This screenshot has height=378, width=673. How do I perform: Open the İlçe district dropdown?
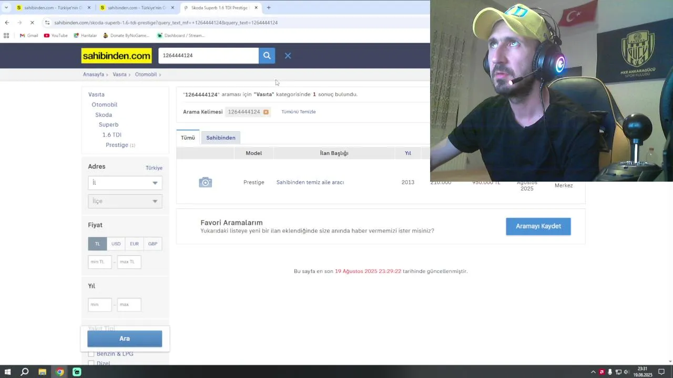pos(125,201)
